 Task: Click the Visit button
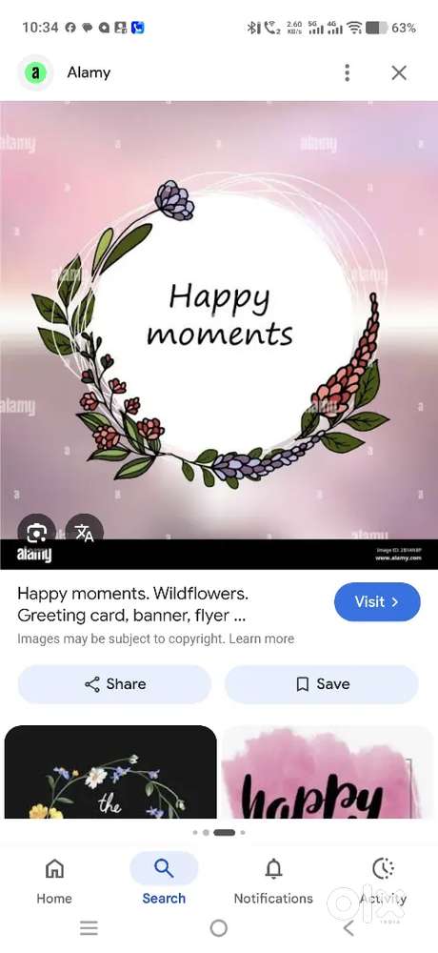[377, 601]
